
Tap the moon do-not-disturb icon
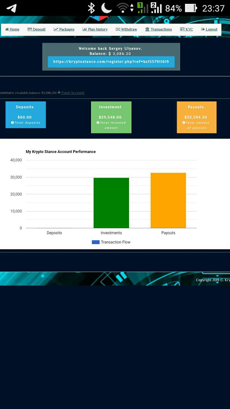click(x=106, y=8)
